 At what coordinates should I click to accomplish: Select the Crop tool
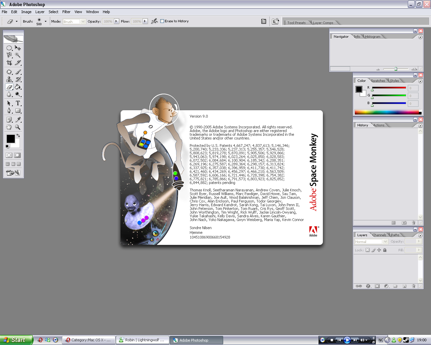click(x=9, y=62)
